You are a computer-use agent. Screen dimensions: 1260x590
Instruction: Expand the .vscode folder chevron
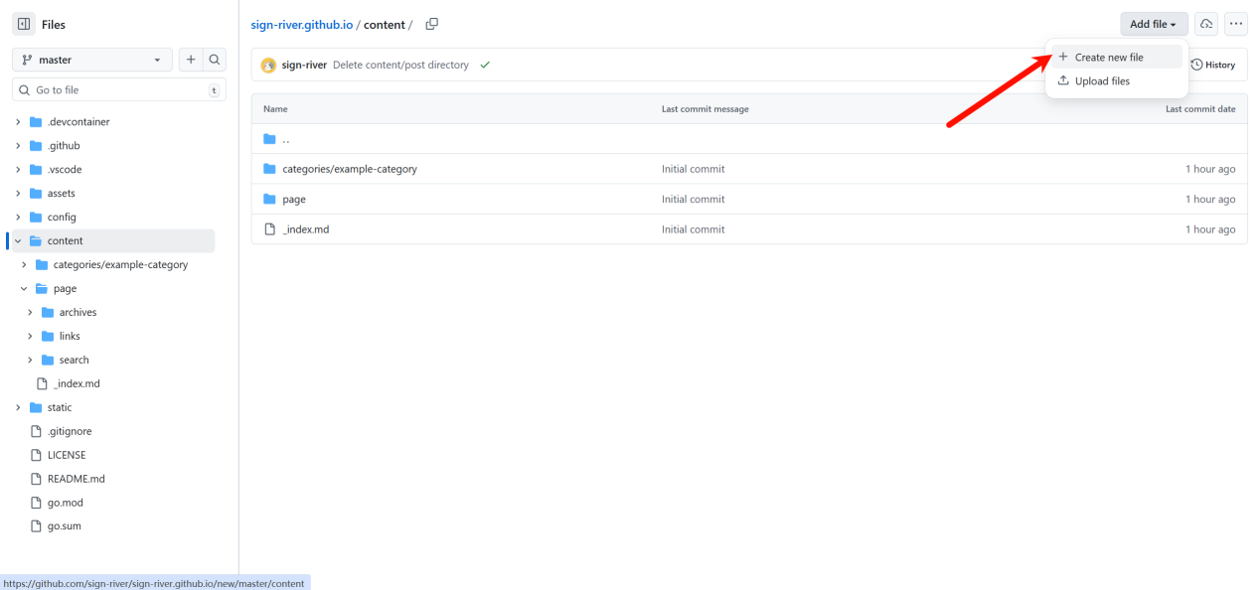click(18, 170)
